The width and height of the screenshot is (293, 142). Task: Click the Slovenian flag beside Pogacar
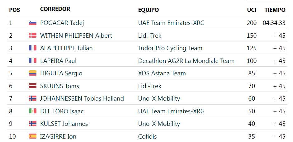[x=32, y=23]
